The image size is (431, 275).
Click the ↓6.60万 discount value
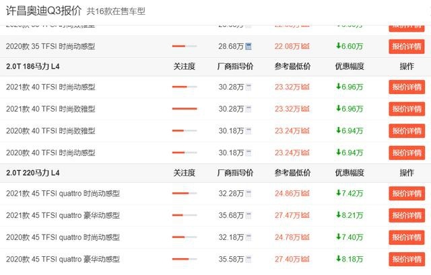tap(350, 46)
